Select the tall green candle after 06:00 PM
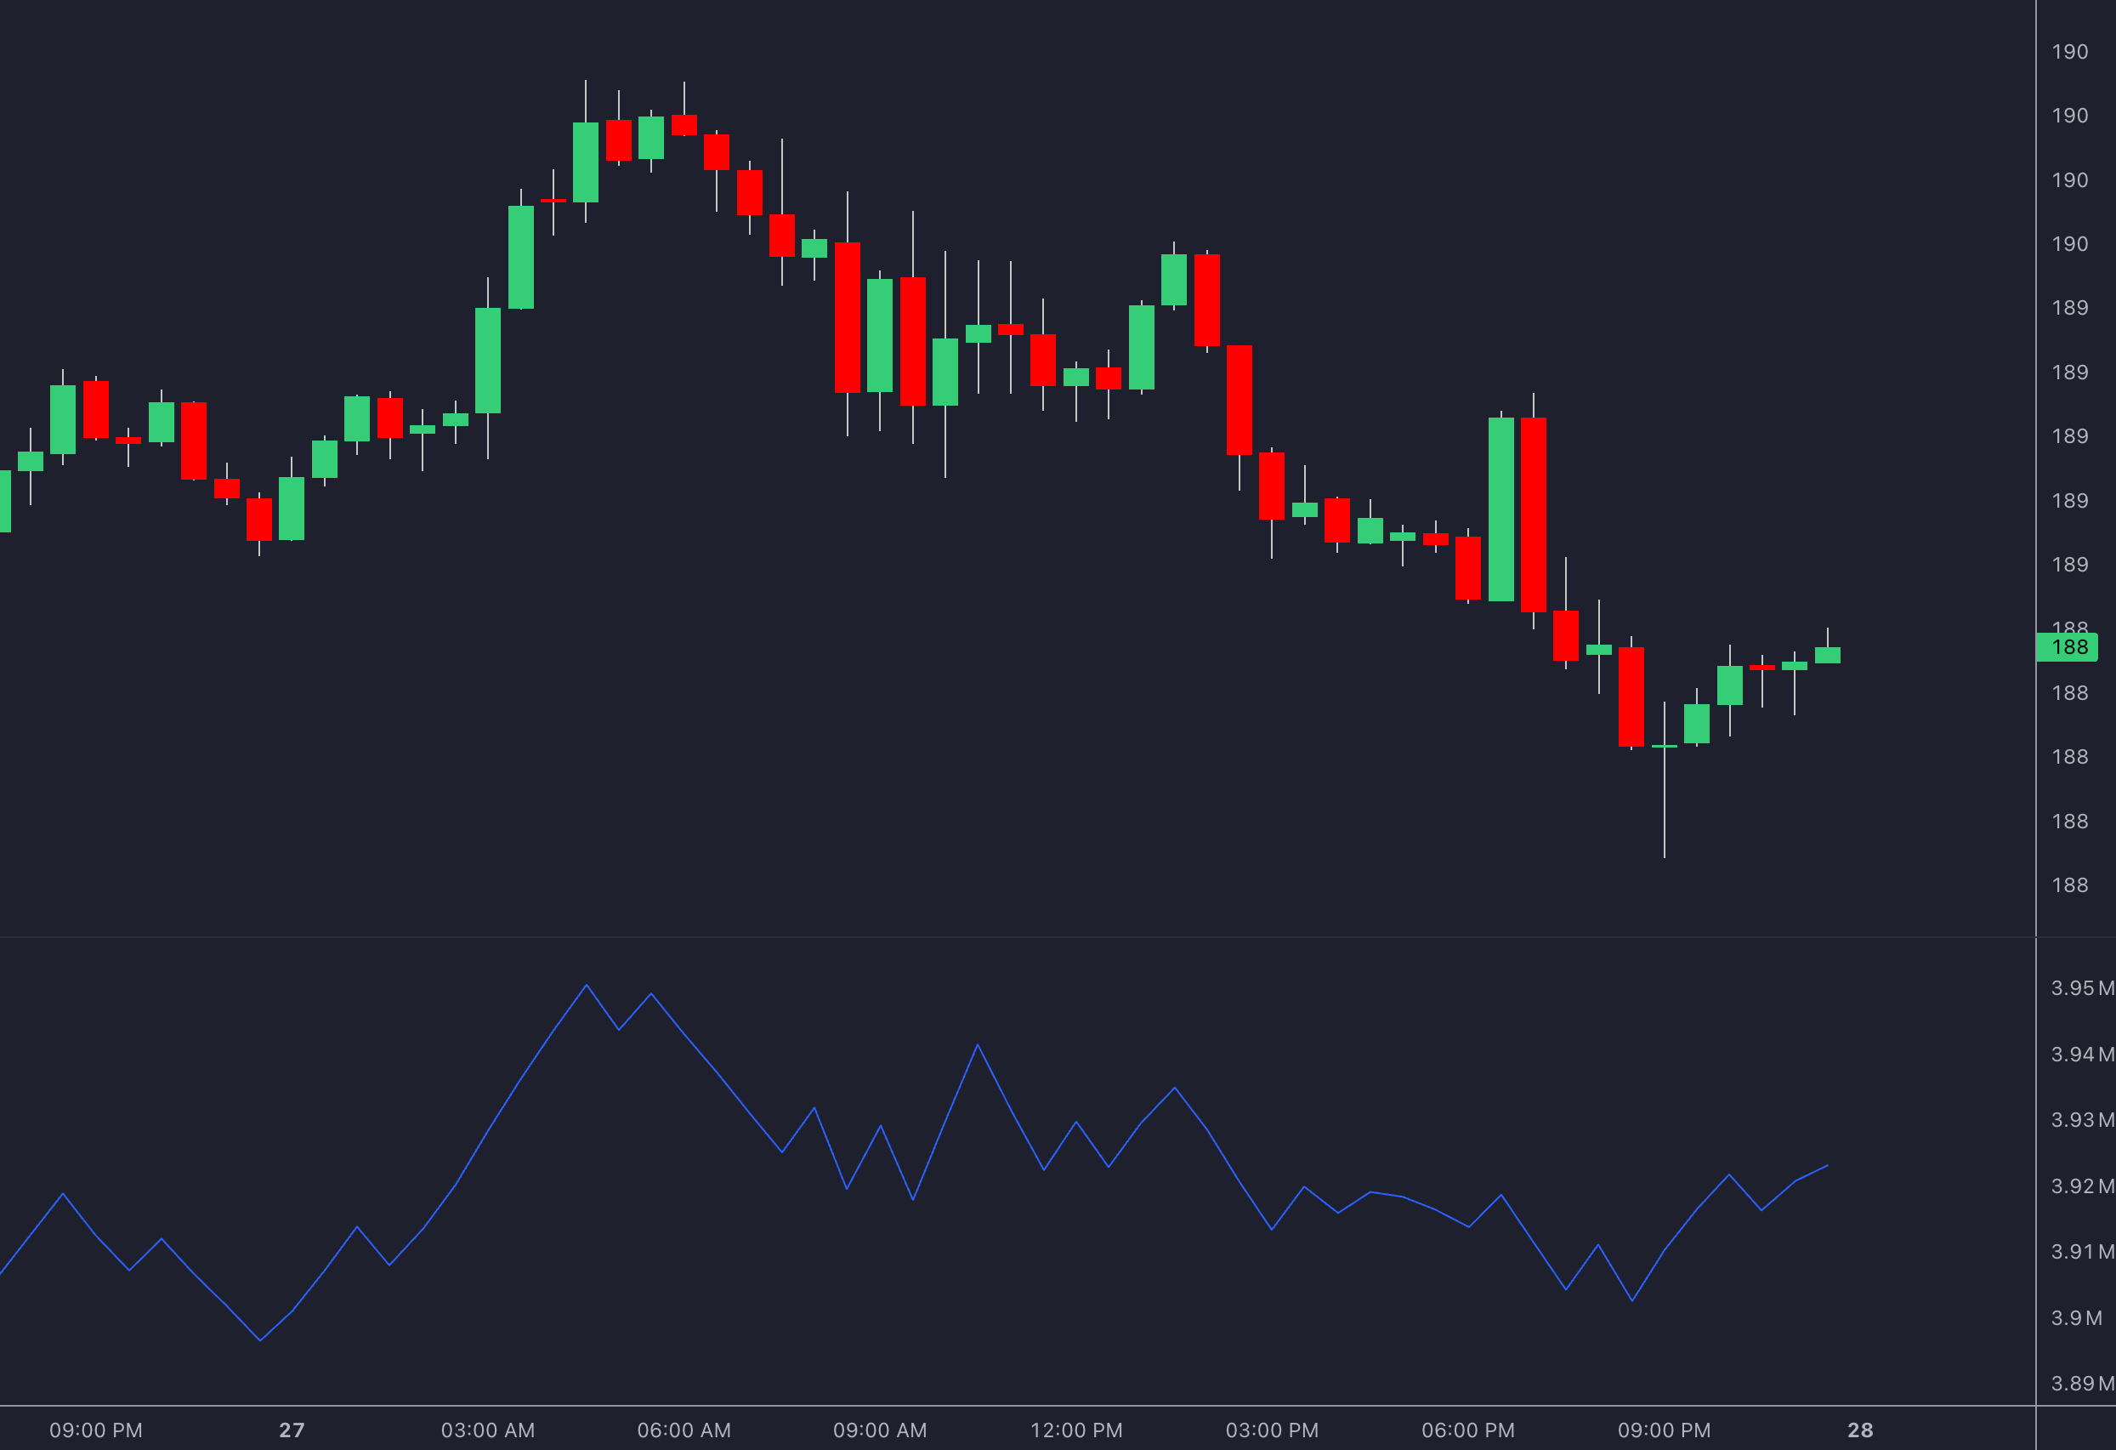Image resolution: width=2116 pixels, height=1450 pixels. (x=1500, y=509)
